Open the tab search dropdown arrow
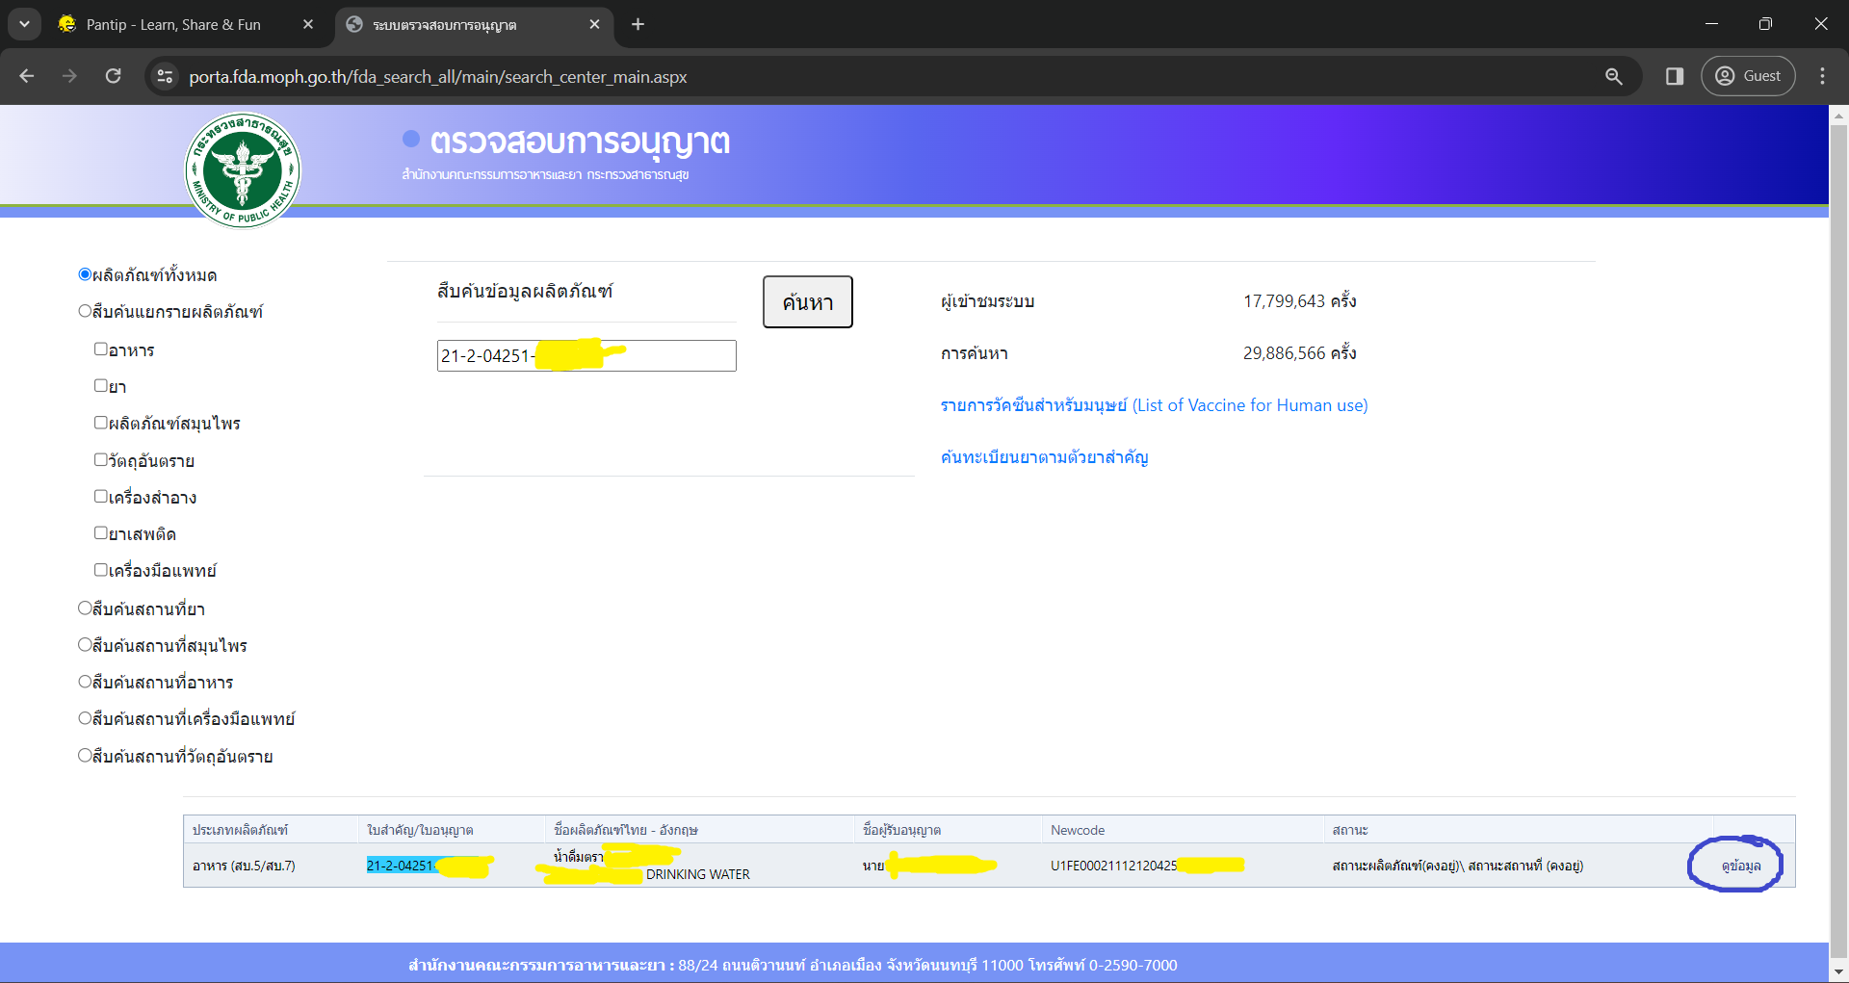This screenshot has height=983, width=1849. (x=24, y=24)
